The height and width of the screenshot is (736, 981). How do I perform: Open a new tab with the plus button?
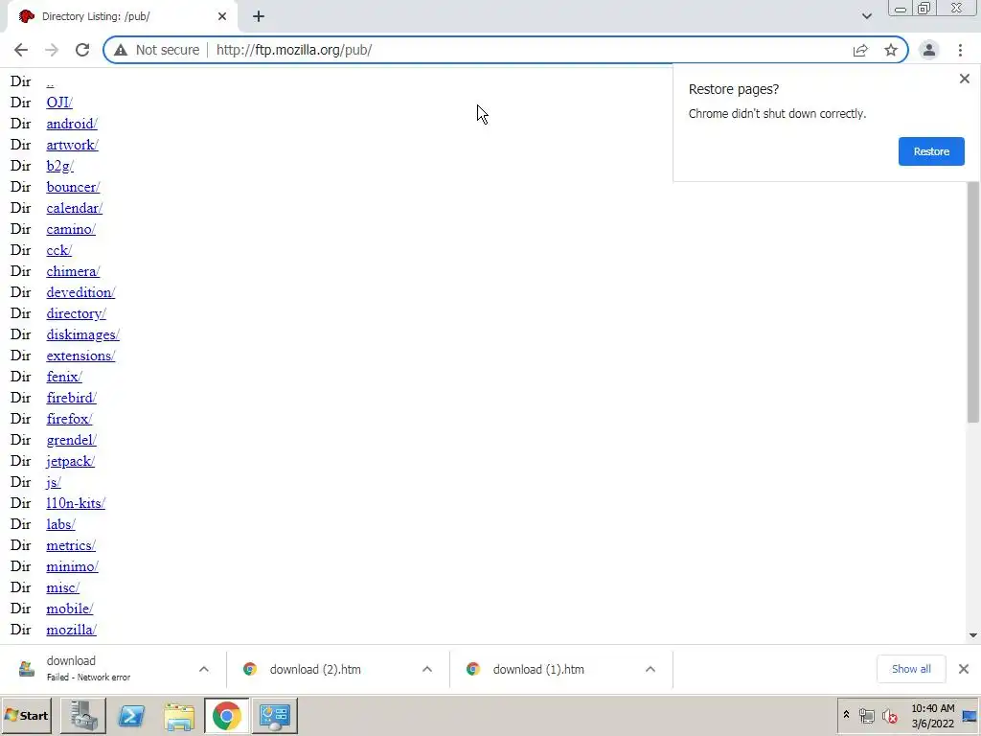point(259,16)
